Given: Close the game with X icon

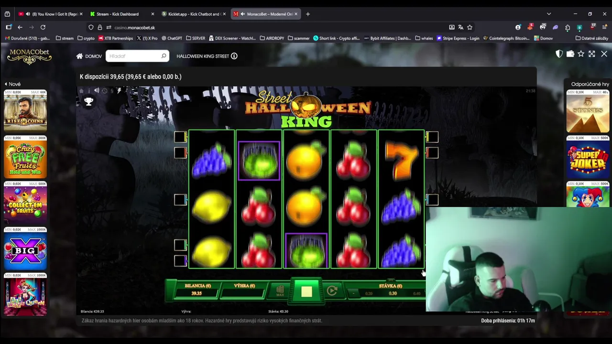Looking at the screenshot, I should (x=604, y=54).
